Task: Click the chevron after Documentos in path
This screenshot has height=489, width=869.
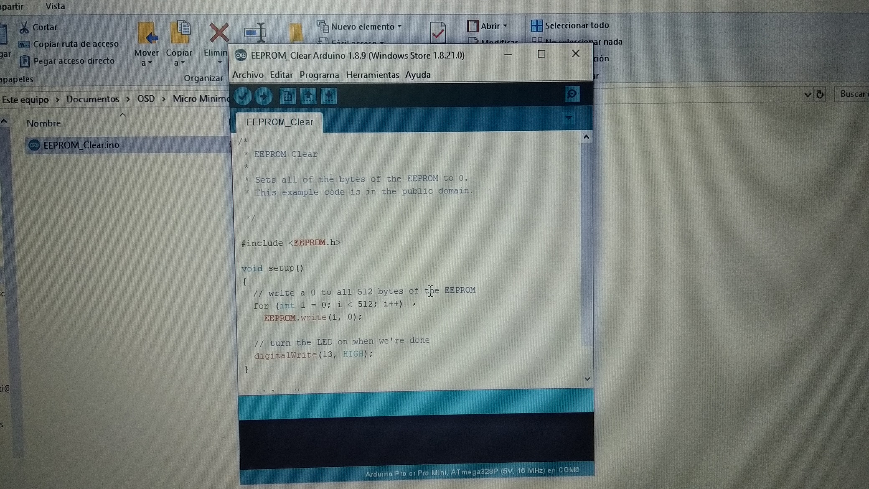Action: click(x=128, y=99)
